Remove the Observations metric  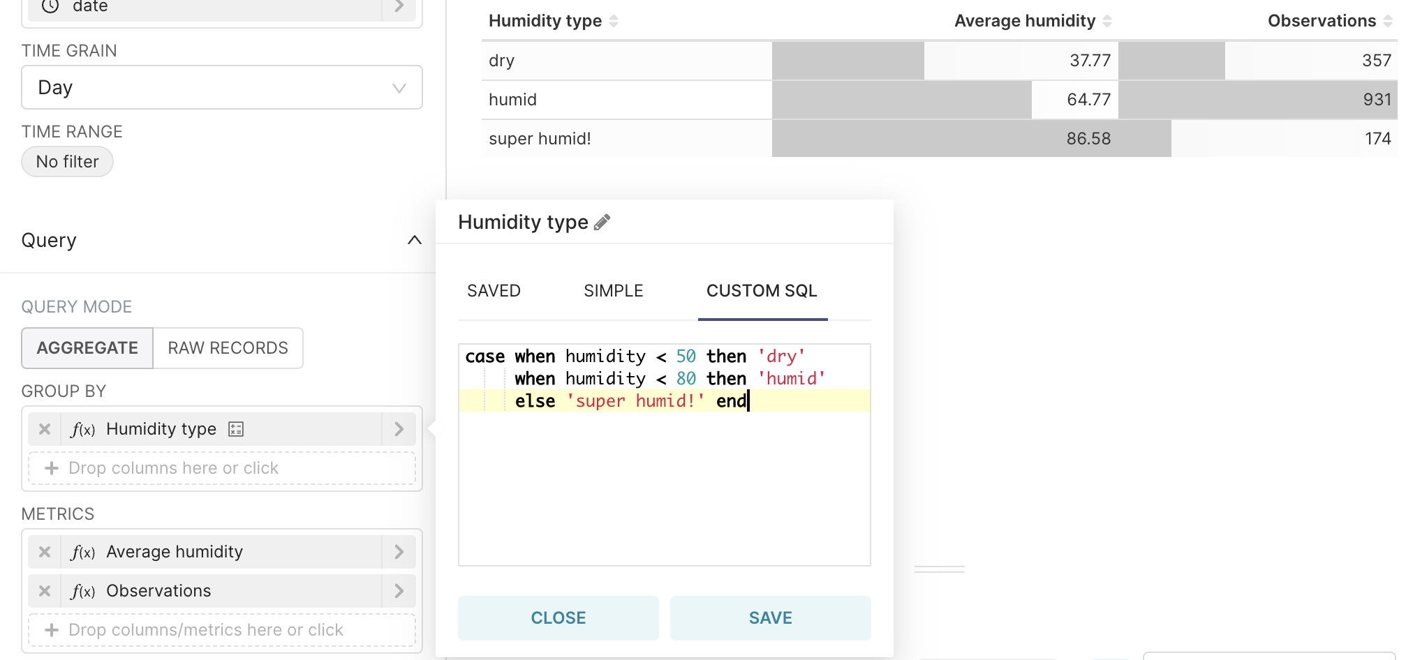[x=45, y=591]
